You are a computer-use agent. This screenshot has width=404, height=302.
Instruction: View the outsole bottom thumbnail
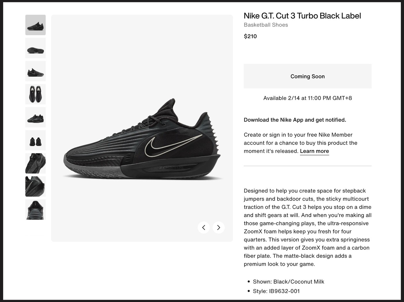tap(35, 48)
